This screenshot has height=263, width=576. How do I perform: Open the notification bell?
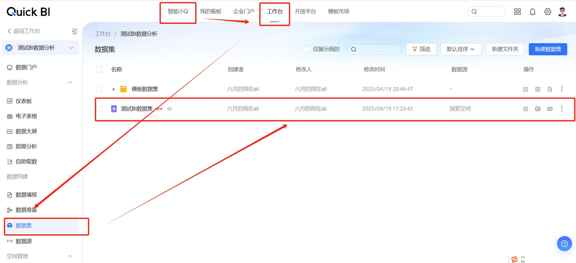(532, 12)
